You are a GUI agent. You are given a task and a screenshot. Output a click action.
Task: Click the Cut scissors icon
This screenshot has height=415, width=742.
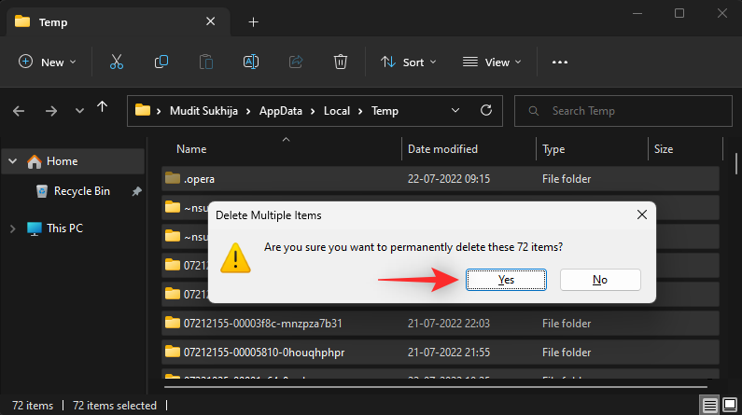click(x=117, y=62)
